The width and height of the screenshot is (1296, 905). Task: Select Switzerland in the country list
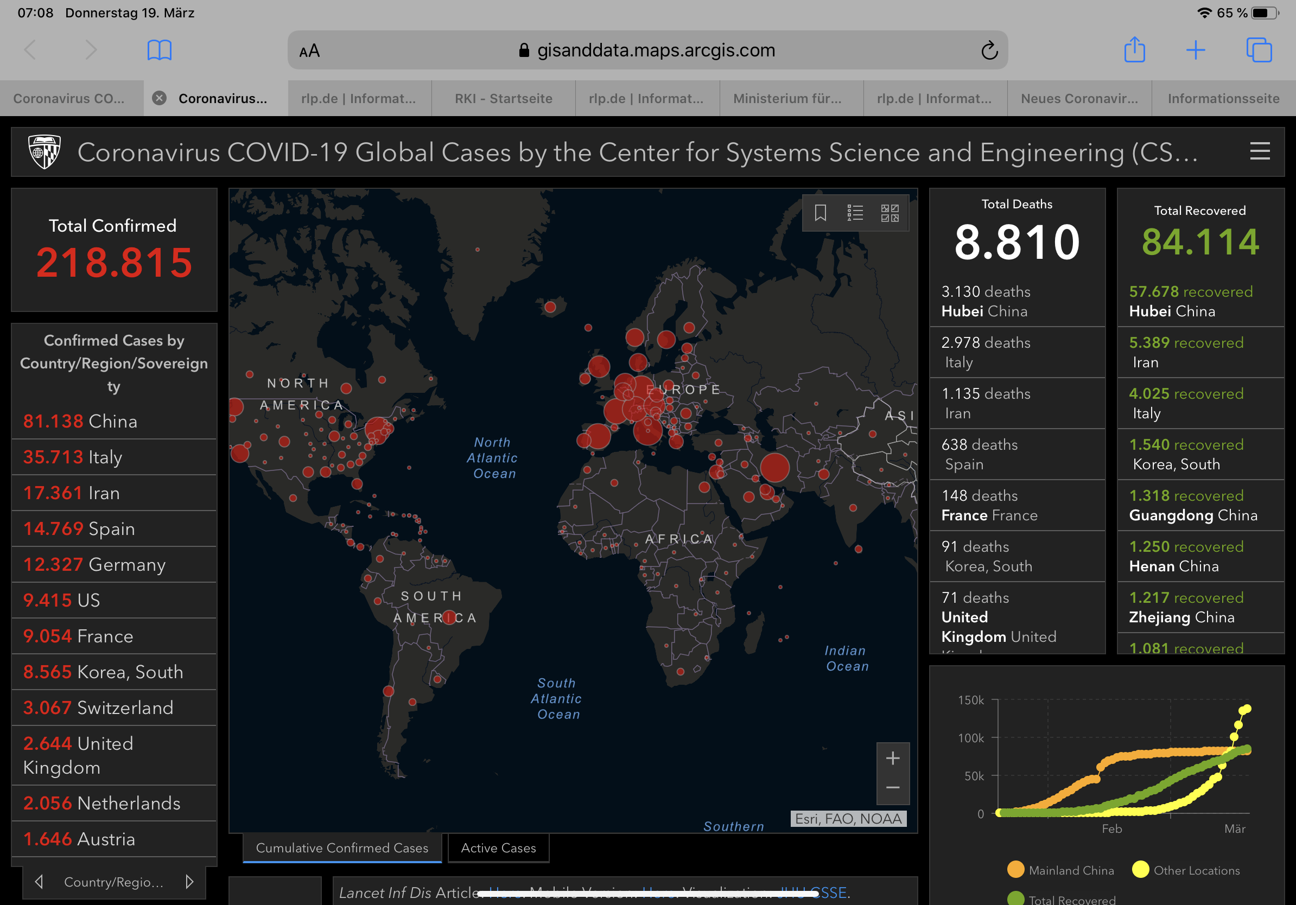tap(114, 708)
